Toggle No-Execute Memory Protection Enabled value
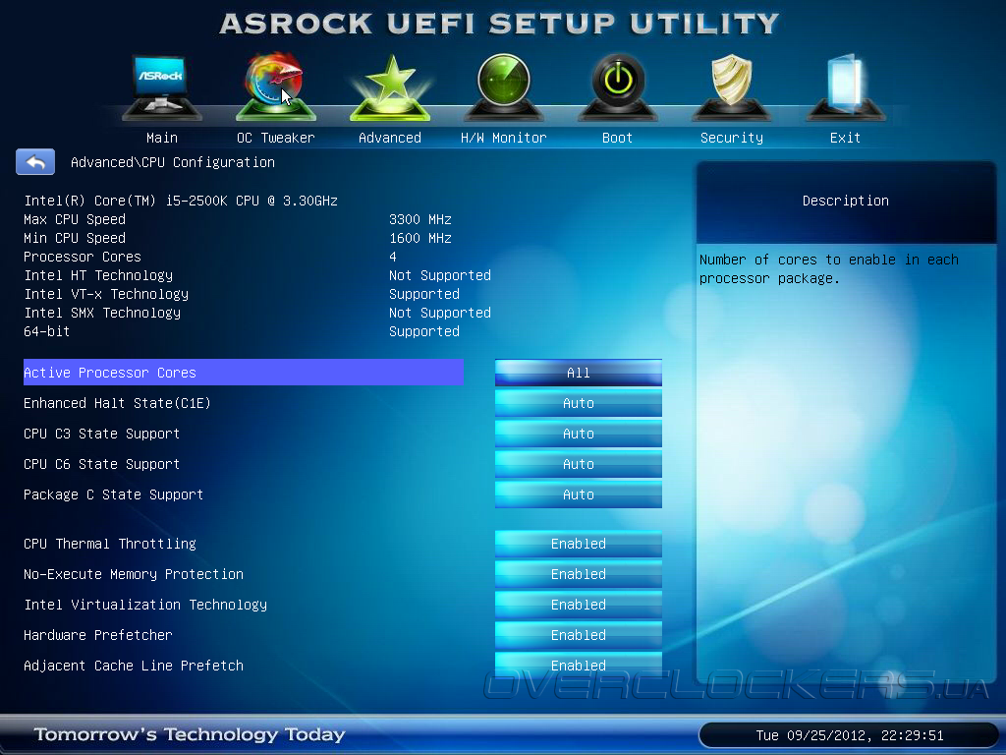 point(578,574)
